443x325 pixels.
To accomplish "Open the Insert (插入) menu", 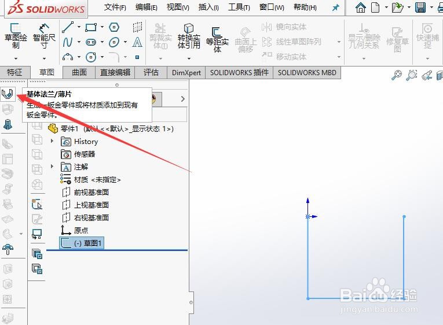I will tap(208, 8).
